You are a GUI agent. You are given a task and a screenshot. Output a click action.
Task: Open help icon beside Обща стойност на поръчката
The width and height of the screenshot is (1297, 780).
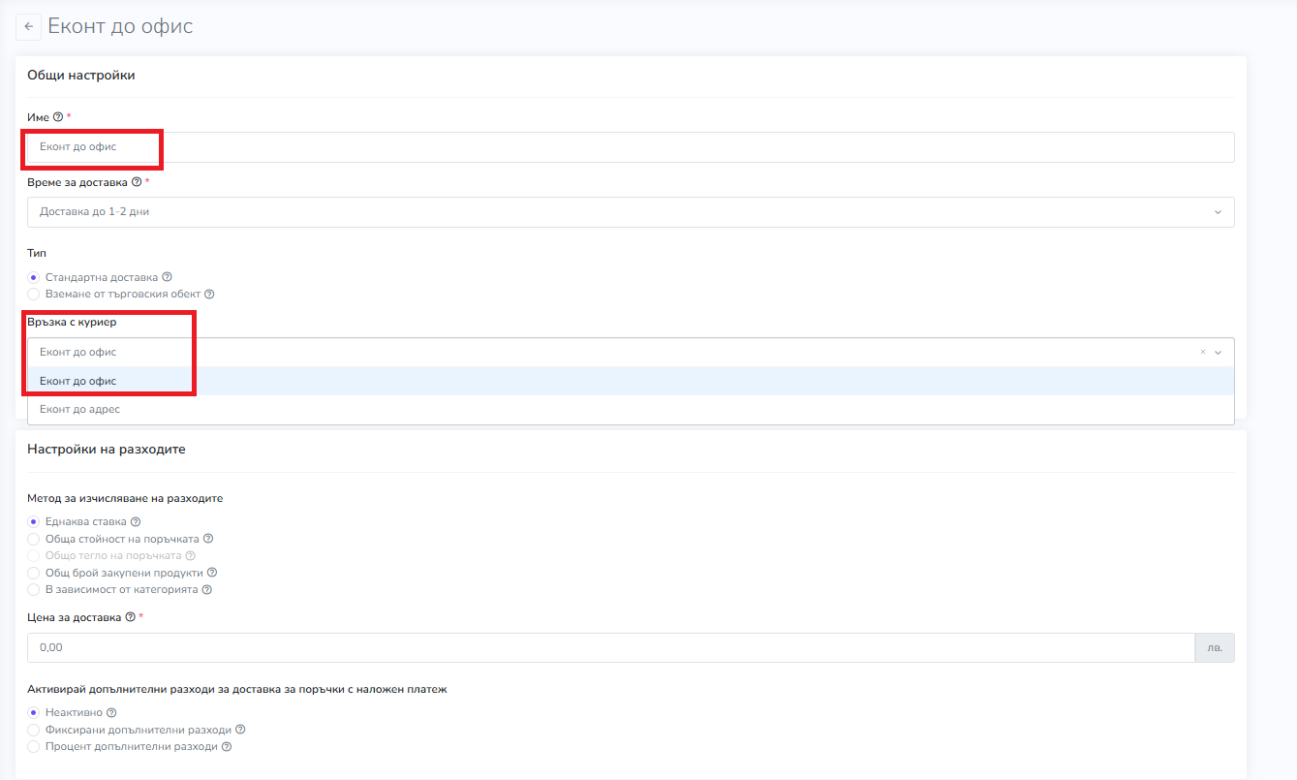[207, 539]
